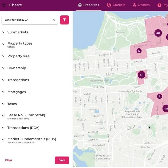Clear the San Francisco, CA search
The image size is (168, 168).
54,20
